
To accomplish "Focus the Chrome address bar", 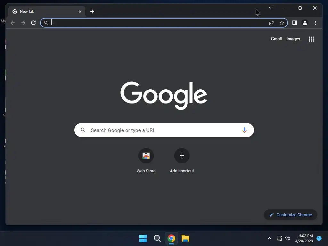I will [x=164, y=23].
